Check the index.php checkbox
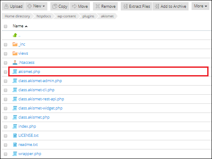The height and width of the screenshot is (159, 212). pos(6,127)
